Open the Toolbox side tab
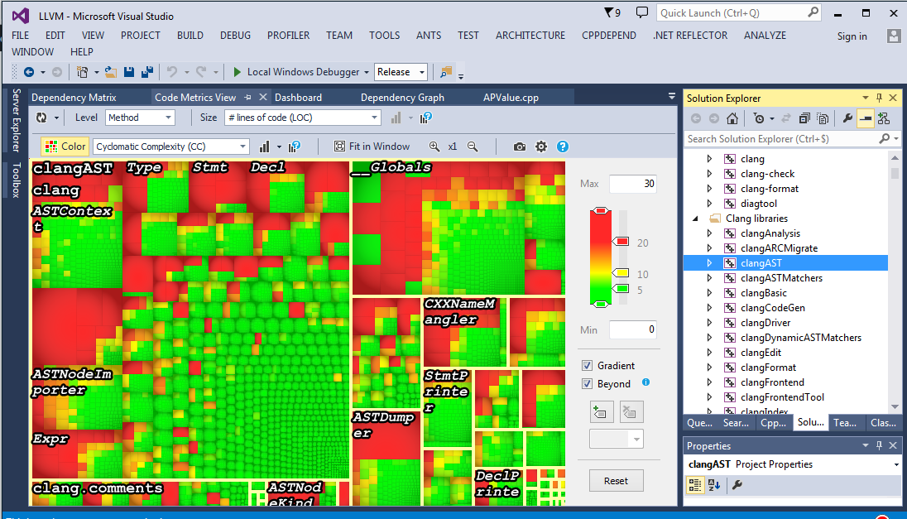 (17, 180)
